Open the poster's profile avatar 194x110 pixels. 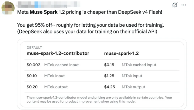pos(8,8)
